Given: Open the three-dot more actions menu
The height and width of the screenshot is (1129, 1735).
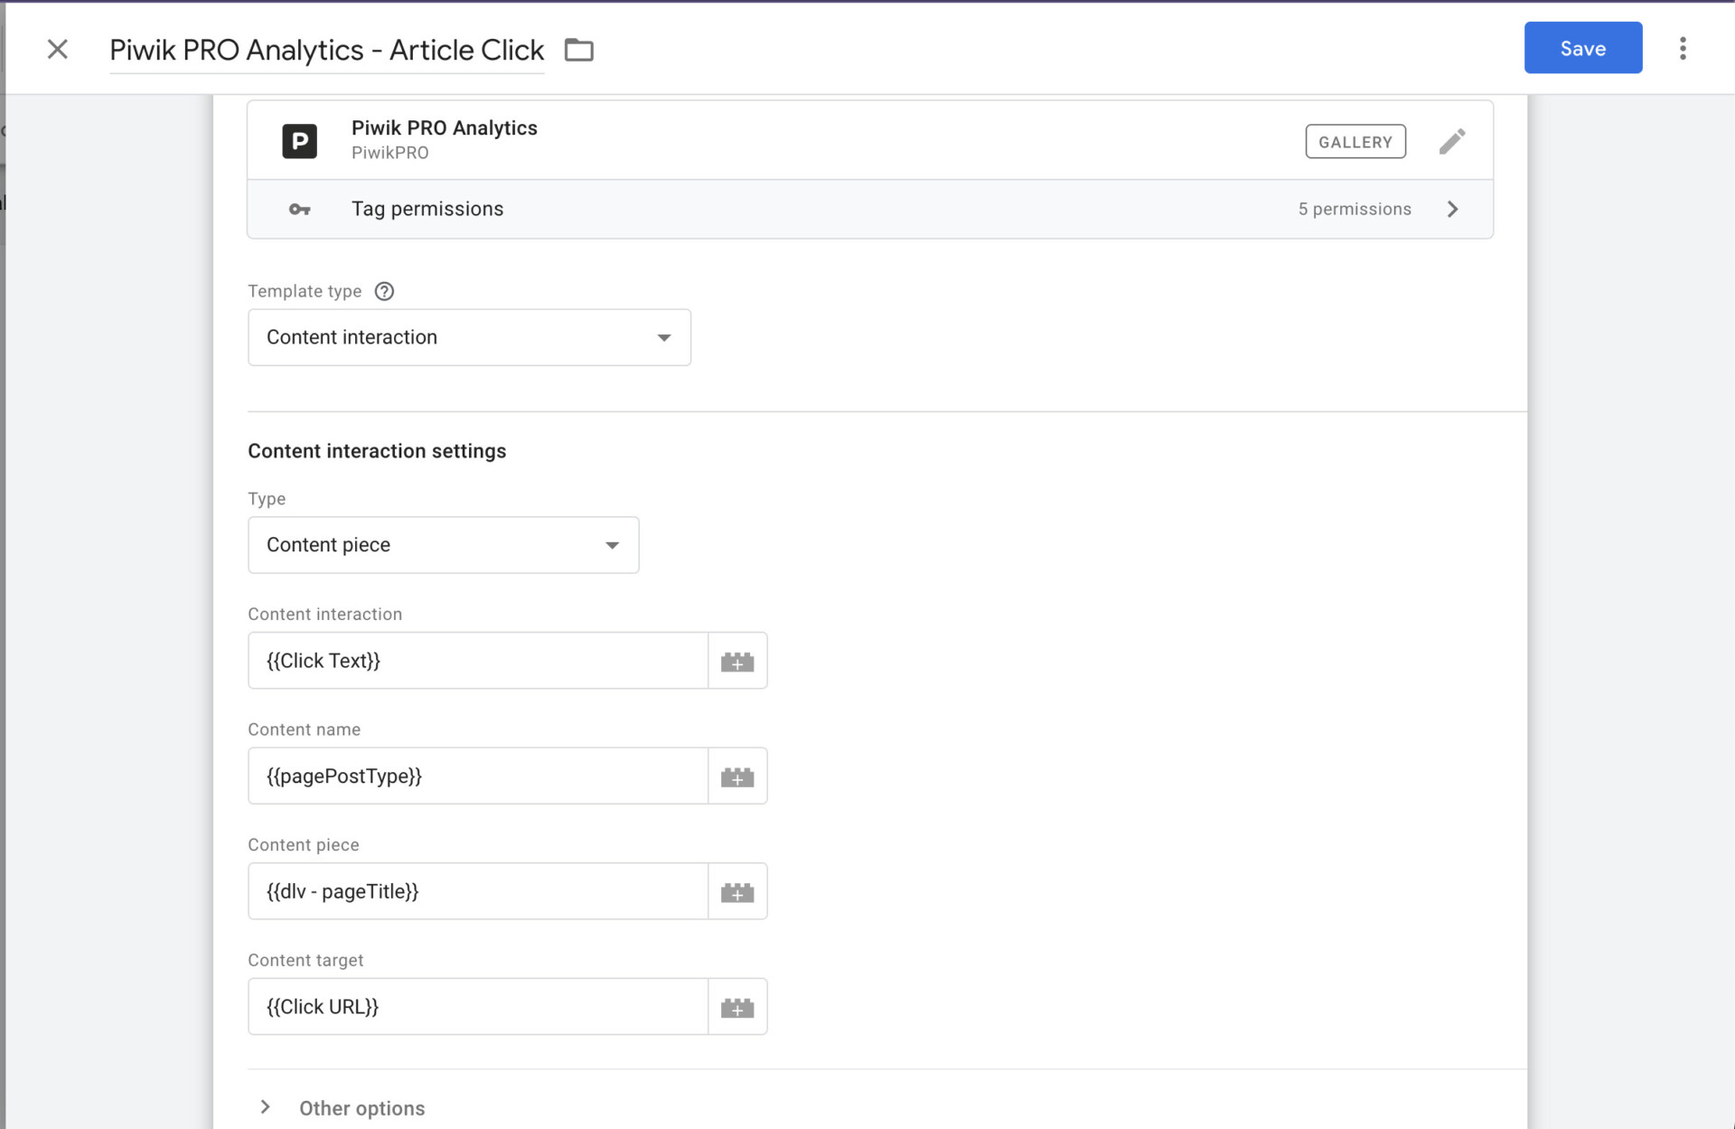Looking at the screenshot, I should 1682,49.
